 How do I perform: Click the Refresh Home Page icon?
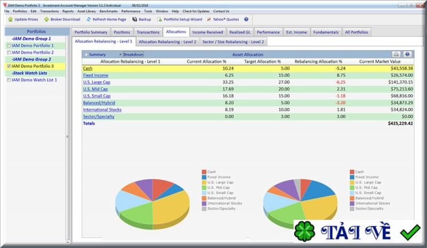(89, 19)
